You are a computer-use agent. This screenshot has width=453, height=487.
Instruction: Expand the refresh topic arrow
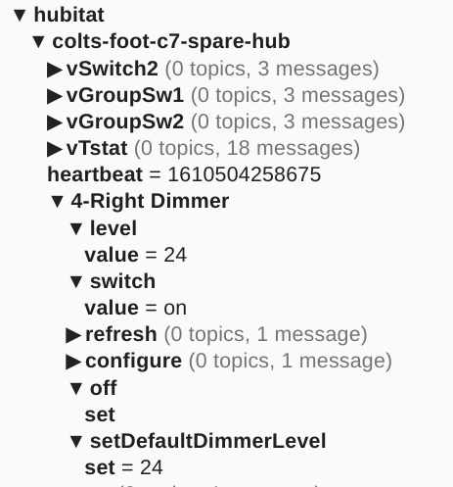coord(73,335)
